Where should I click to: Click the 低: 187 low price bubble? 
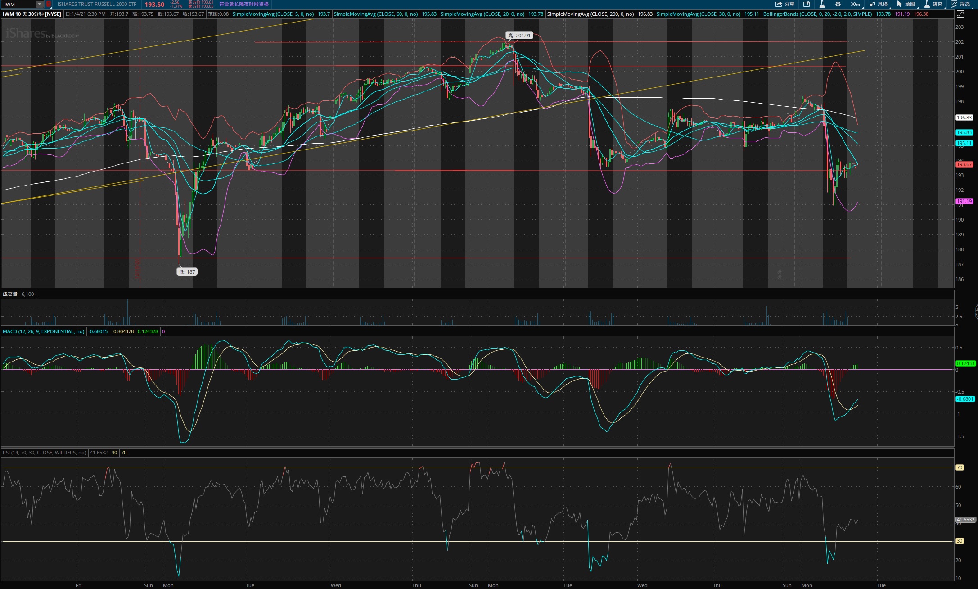click(x=187, y=272)
